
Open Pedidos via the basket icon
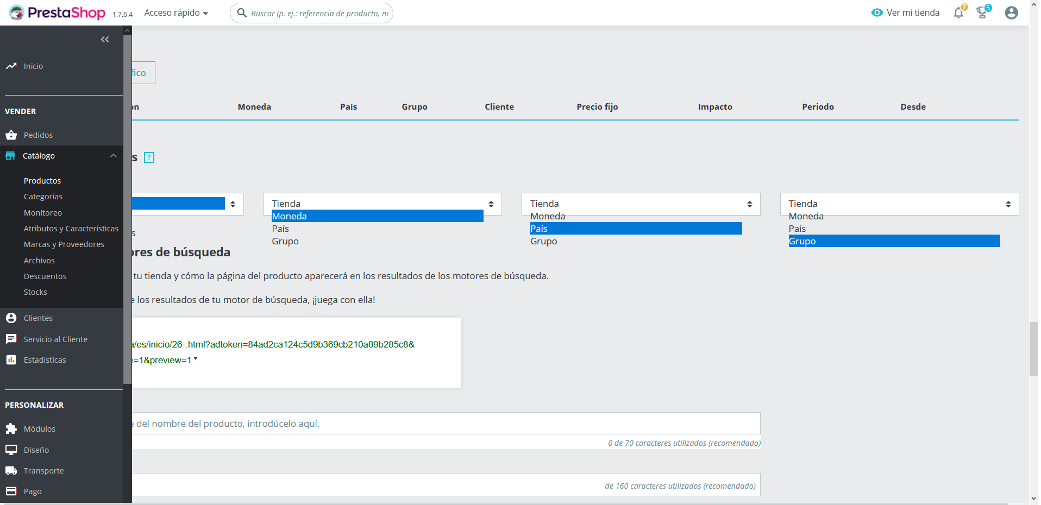(11, 135)
